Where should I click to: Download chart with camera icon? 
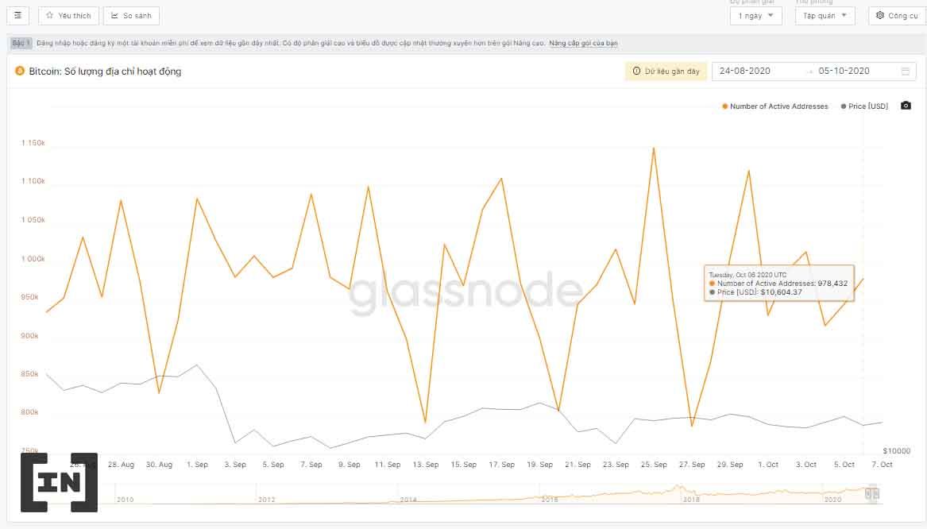[906, 106]
